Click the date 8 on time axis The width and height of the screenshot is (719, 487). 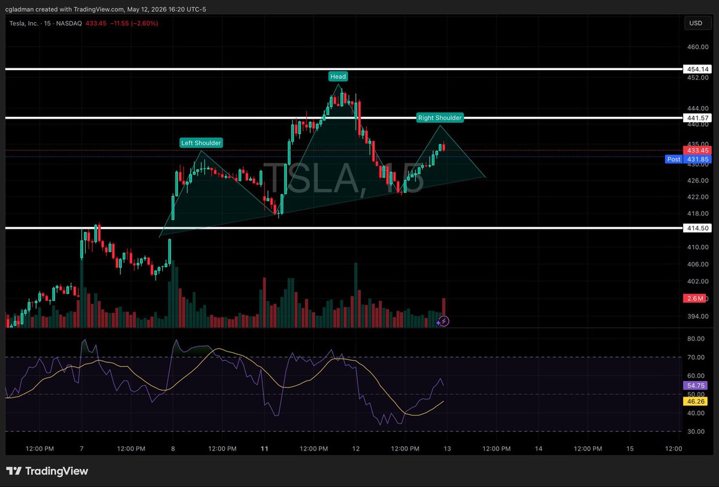[x=173, y=449]
